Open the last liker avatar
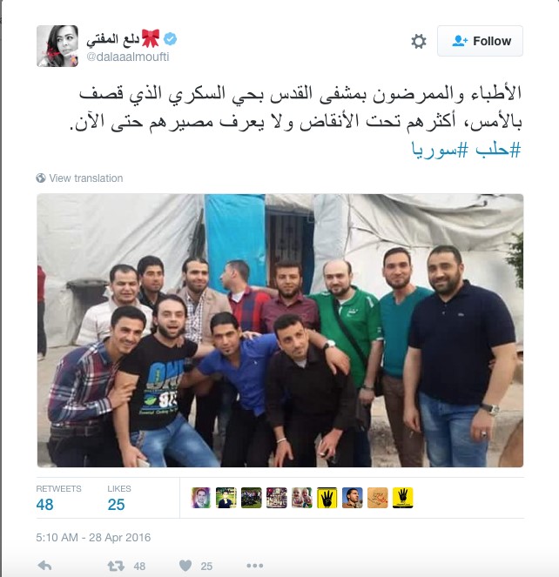 (403, 498)
